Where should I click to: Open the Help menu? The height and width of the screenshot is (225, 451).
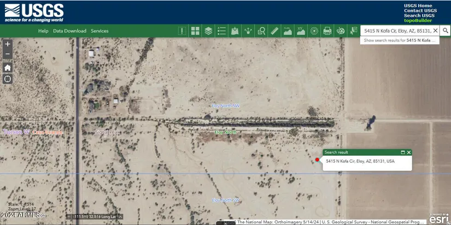(43, 31)
